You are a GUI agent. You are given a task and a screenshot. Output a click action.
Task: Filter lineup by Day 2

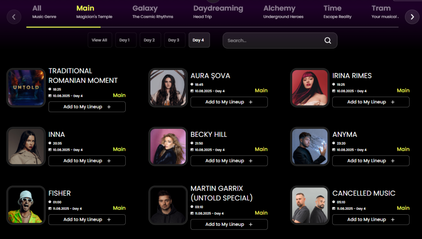[150, 40]
